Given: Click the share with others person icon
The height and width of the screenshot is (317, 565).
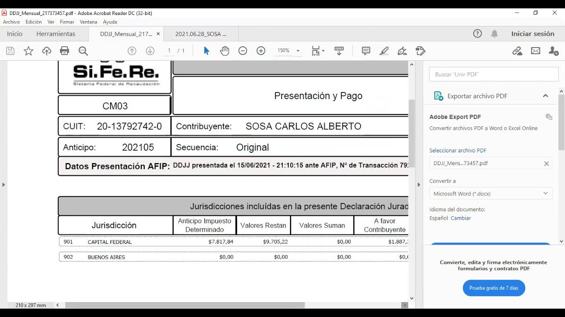Looking at the screenshot, I should pos(554,51).
